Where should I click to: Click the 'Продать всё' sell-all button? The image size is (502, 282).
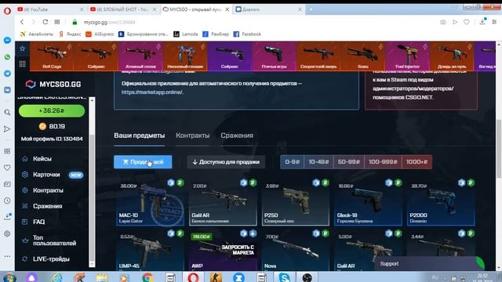point(143,162)
